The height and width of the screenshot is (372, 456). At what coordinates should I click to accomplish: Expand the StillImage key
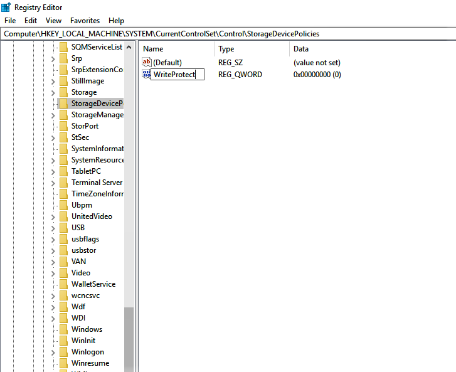pos(53,82)
